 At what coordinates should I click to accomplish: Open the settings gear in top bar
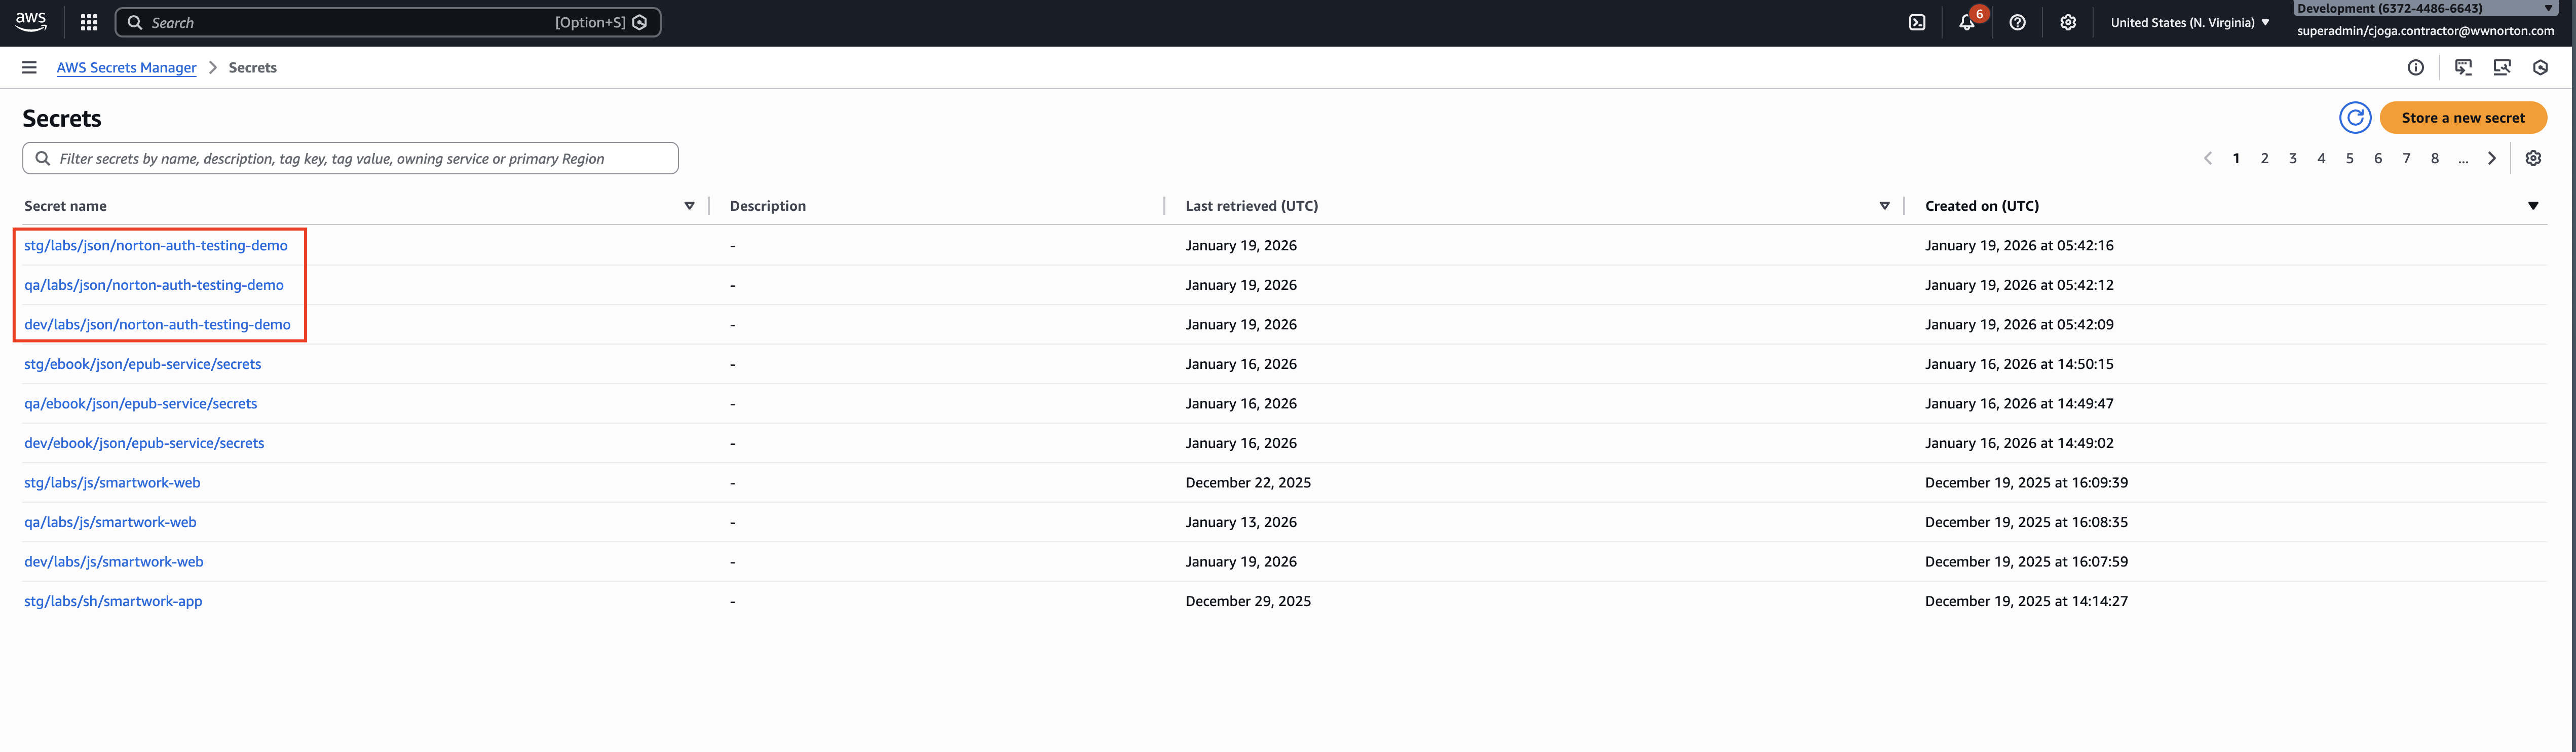(x=2068, y=22)
